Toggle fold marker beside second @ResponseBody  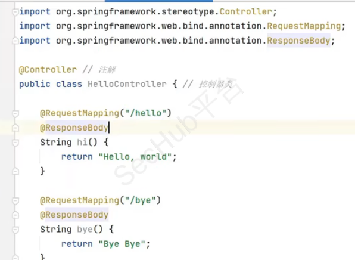(x=15, y=215)
